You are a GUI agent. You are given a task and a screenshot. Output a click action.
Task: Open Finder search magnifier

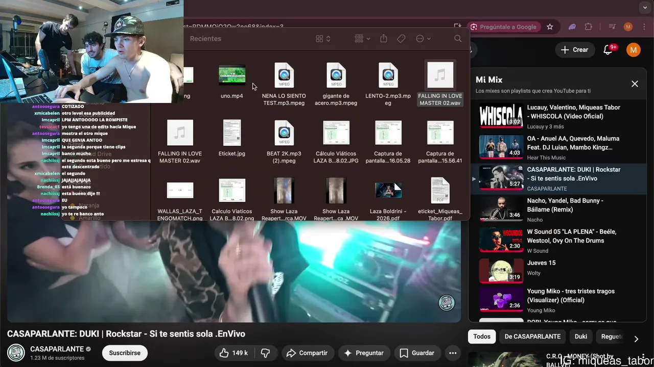458,39
